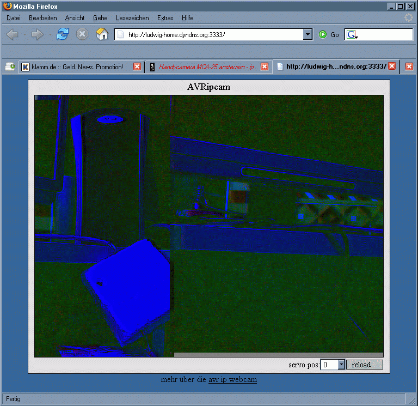Click the AVRipcam webcam image

point(209,226)
